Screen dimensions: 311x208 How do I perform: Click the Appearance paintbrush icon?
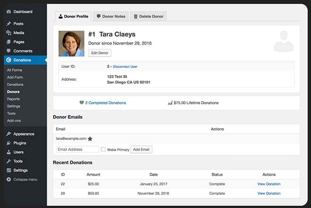pos(9,134)
